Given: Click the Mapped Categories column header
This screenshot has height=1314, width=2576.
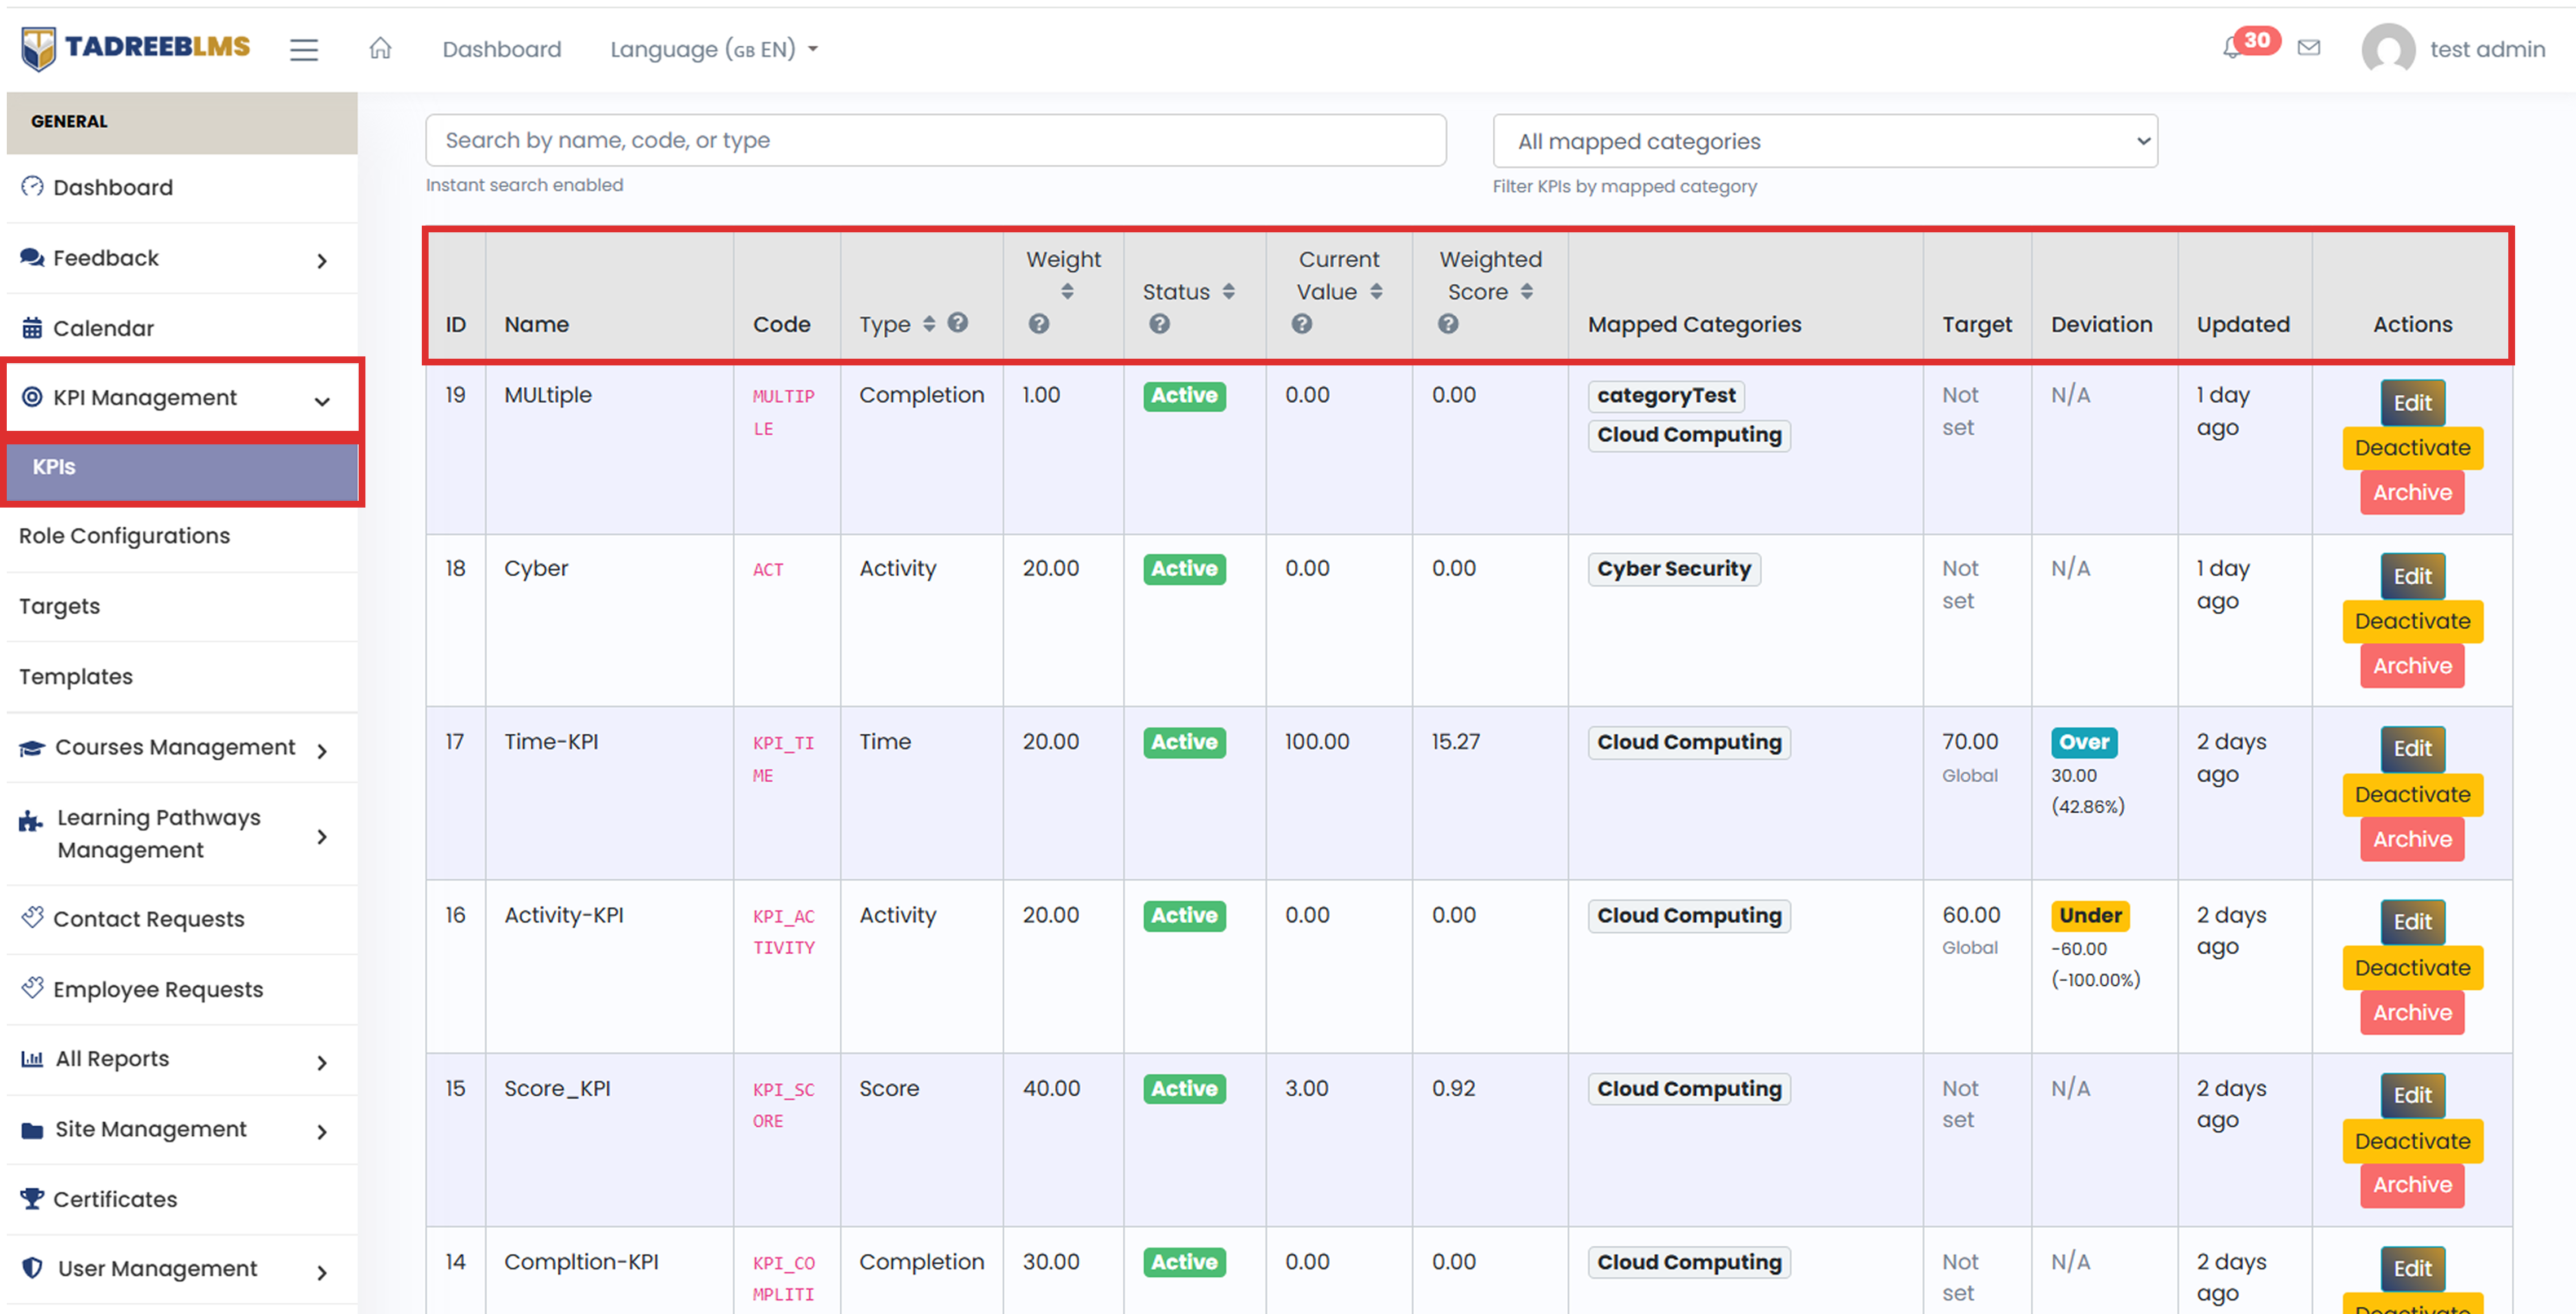Looking at the screenshot, I should 1694,324.
